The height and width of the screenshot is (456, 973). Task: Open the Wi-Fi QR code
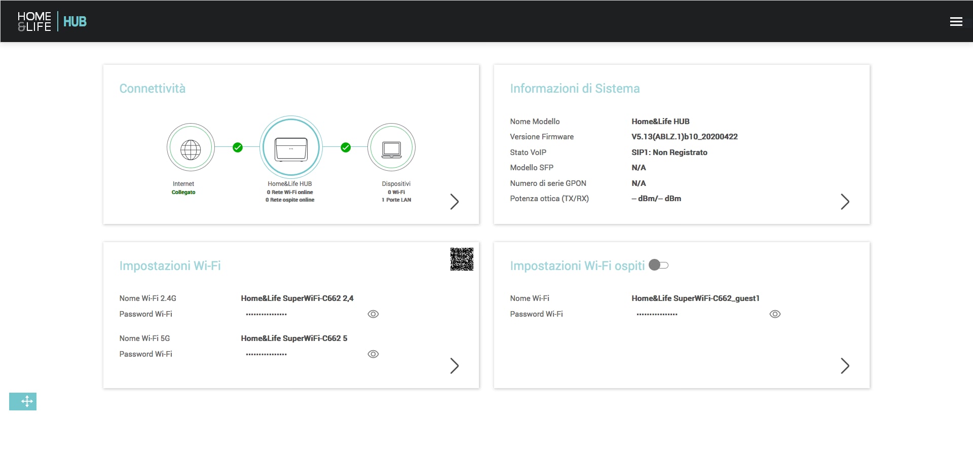(x=462, y=259)
